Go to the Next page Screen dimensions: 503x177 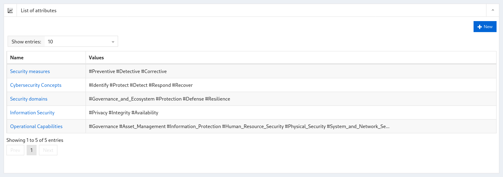click(x=48, y=150)
